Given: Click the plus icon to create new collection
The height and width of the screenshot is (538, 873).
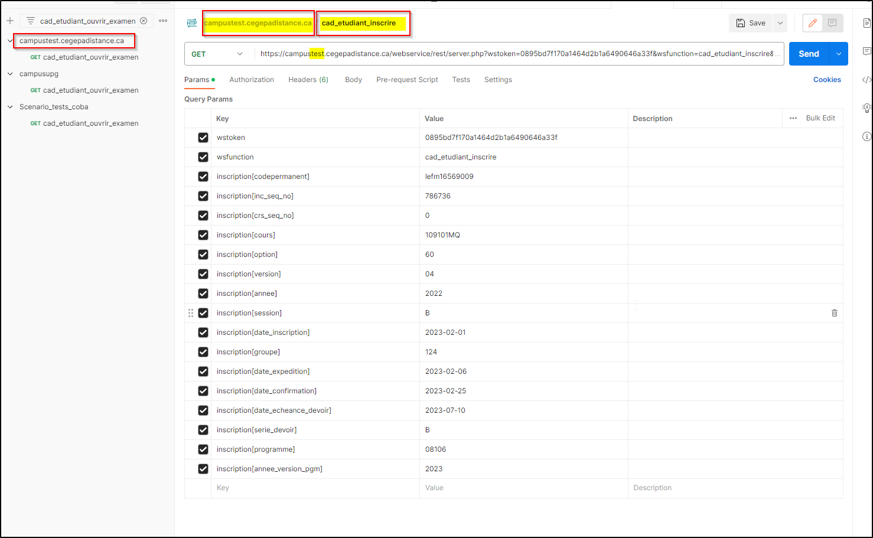Looking at the screenshot, I should tap(10, 21).
